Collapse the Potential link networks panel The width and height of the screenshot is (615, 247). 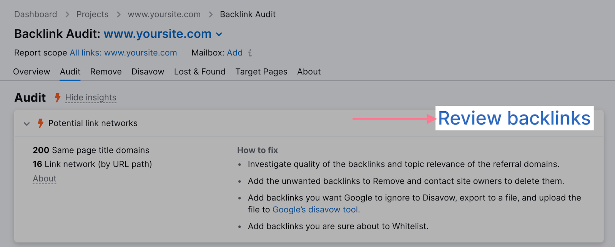click(x=27, y=124)
